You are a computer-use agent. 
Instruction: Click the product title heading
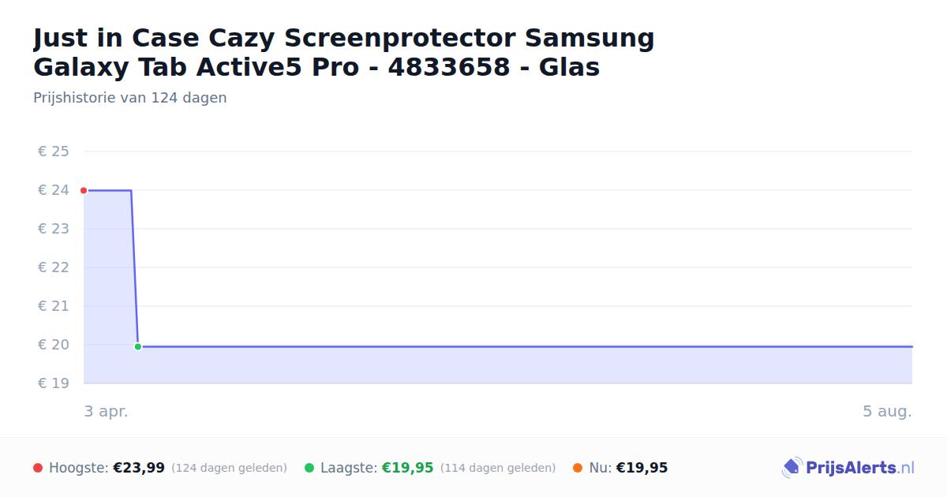[x=344, y=53]
